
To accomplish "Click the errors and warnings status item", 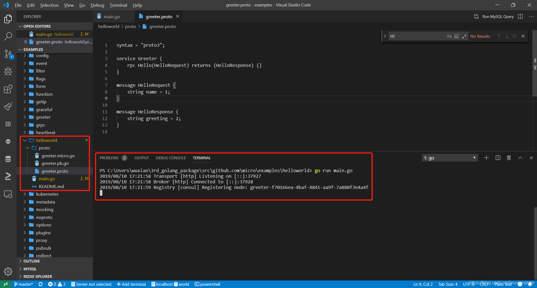I will point(57,284).
